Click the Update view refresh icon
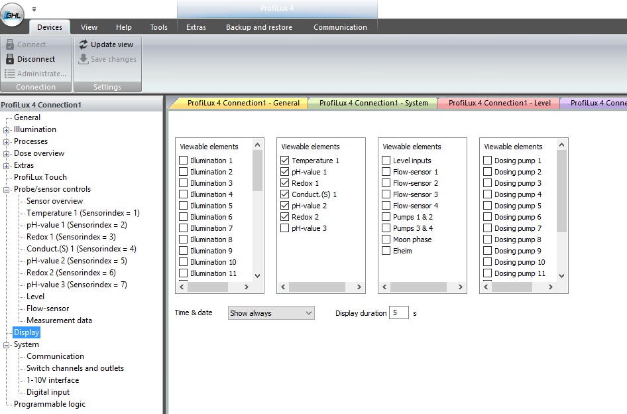The width and height of the screenshot is (627, 414). [83, 44]
